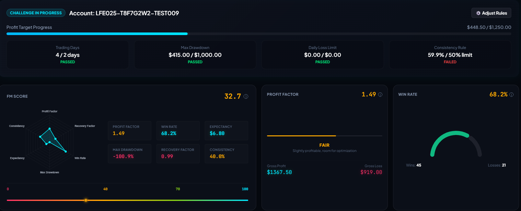Screen dimensions: 521x211
Task: Click the Expectancy $6.80 stat tile
Action: tap(226, 130)
